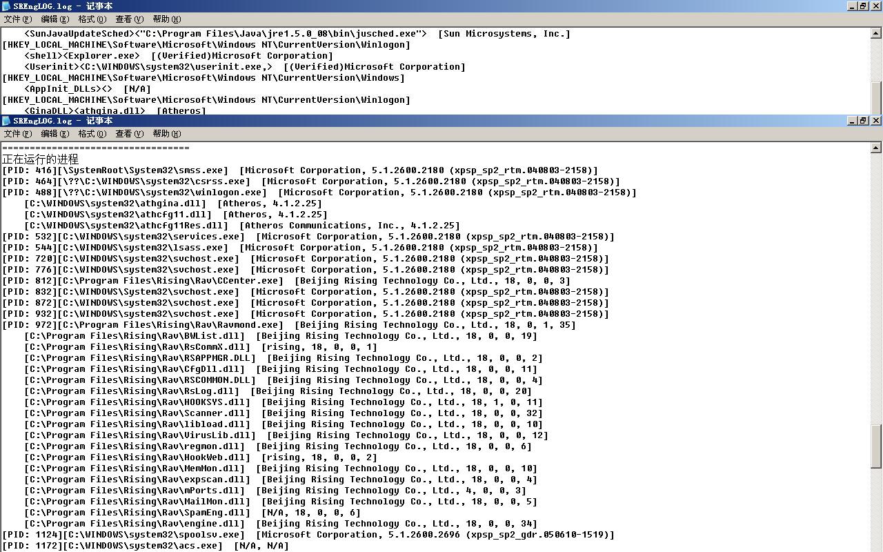The image size is (883, 552).
Task: Open 文件(F) menu in the upper Notepad window
Action: [18, 19]
